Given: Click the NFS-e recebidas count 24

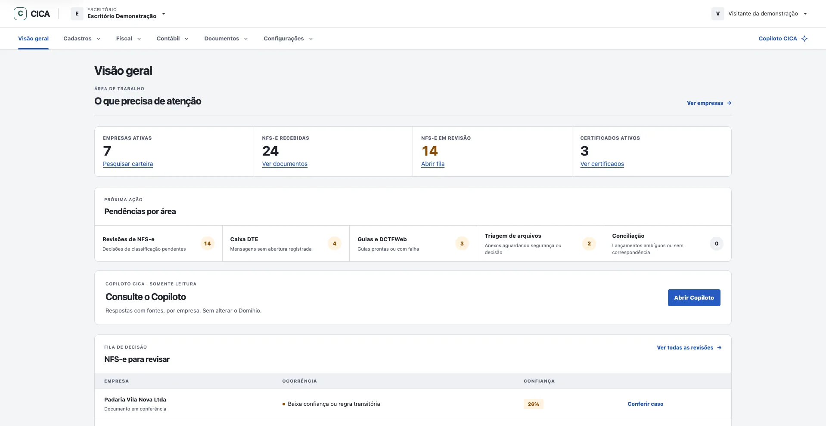Looking at the screenshot, I should pyautogui.click(x=270, y=151).
